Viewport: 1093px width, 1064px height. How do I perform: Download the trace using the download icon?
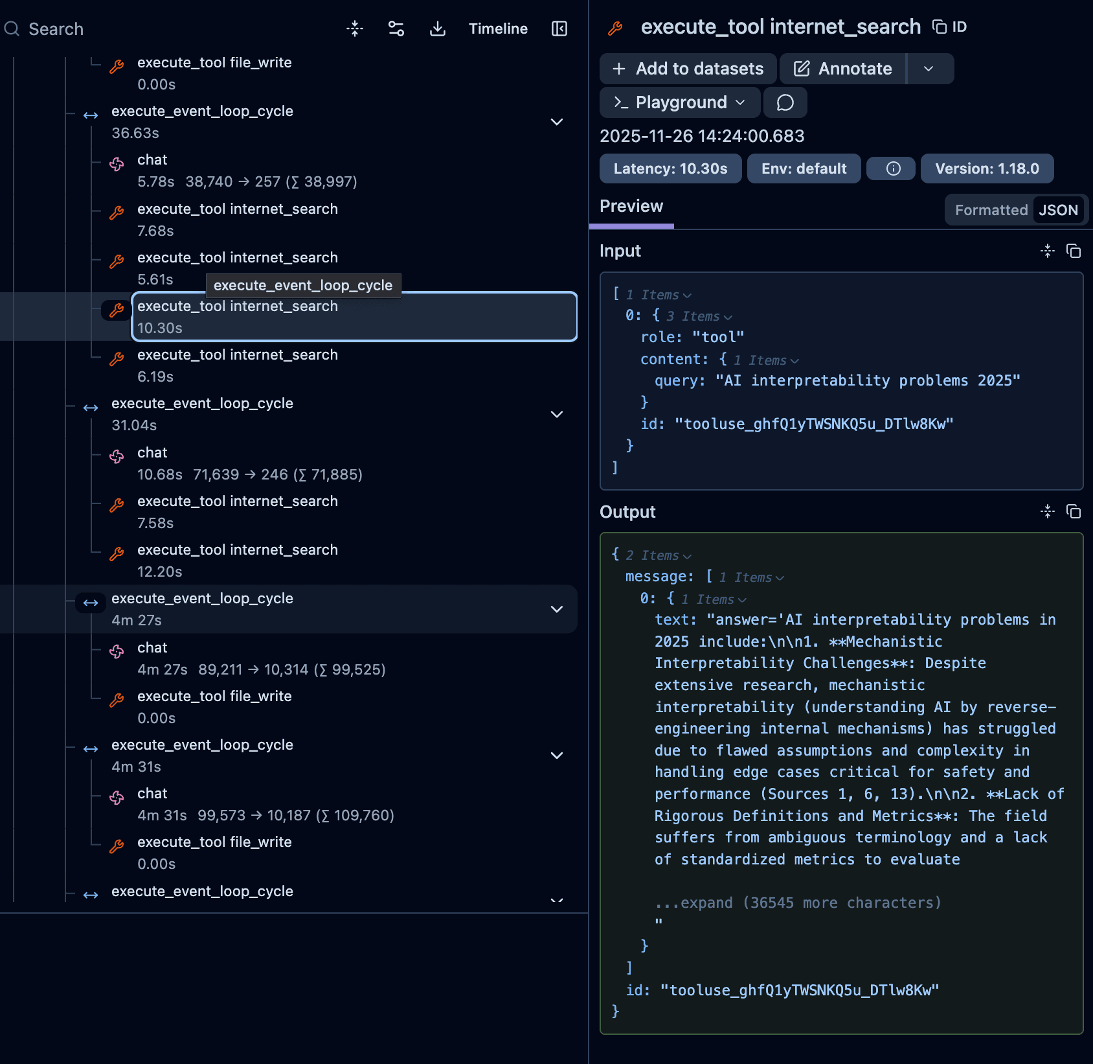point(438,29)
